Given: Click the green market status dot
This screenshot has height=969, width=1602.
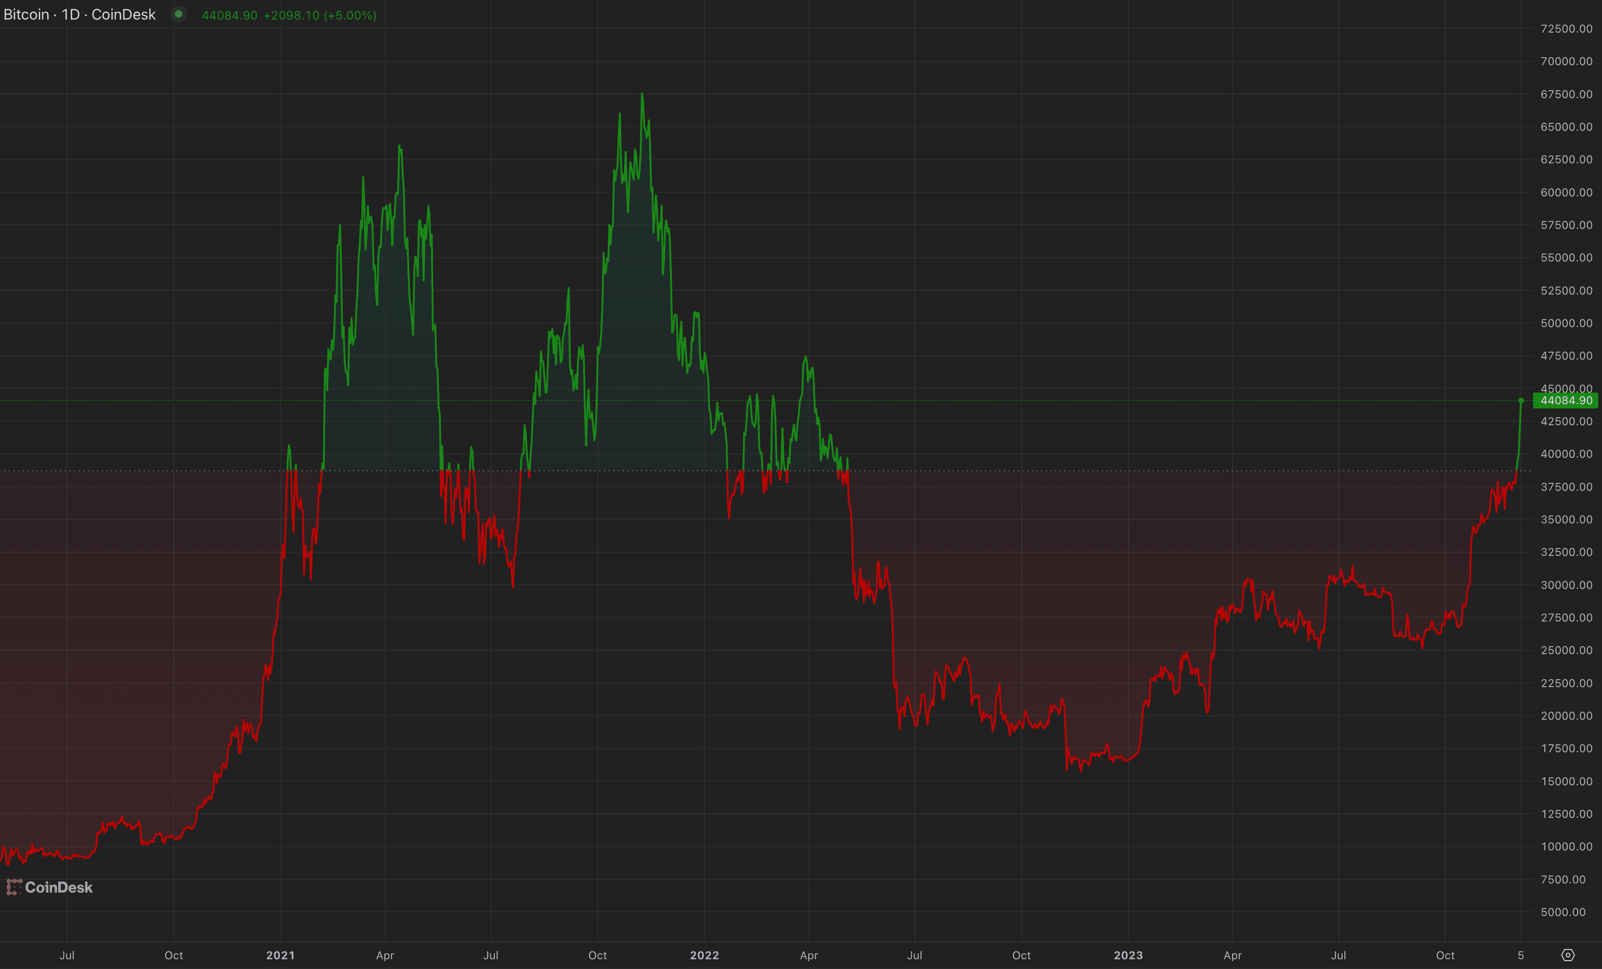Looking at the screenshot, I should [x=178, y=14].
